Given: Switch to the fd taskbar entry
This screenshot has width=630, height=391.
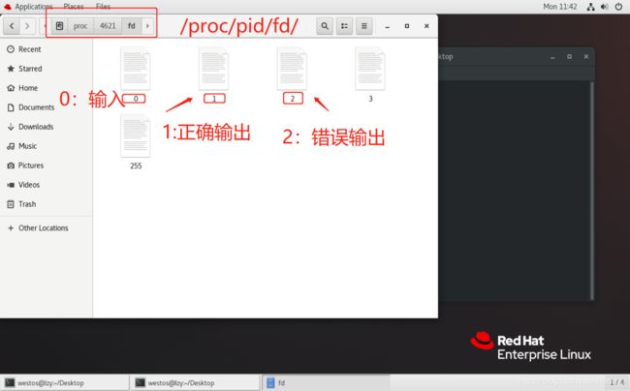Looking at the screenshot, I should (x=327, y=383).
